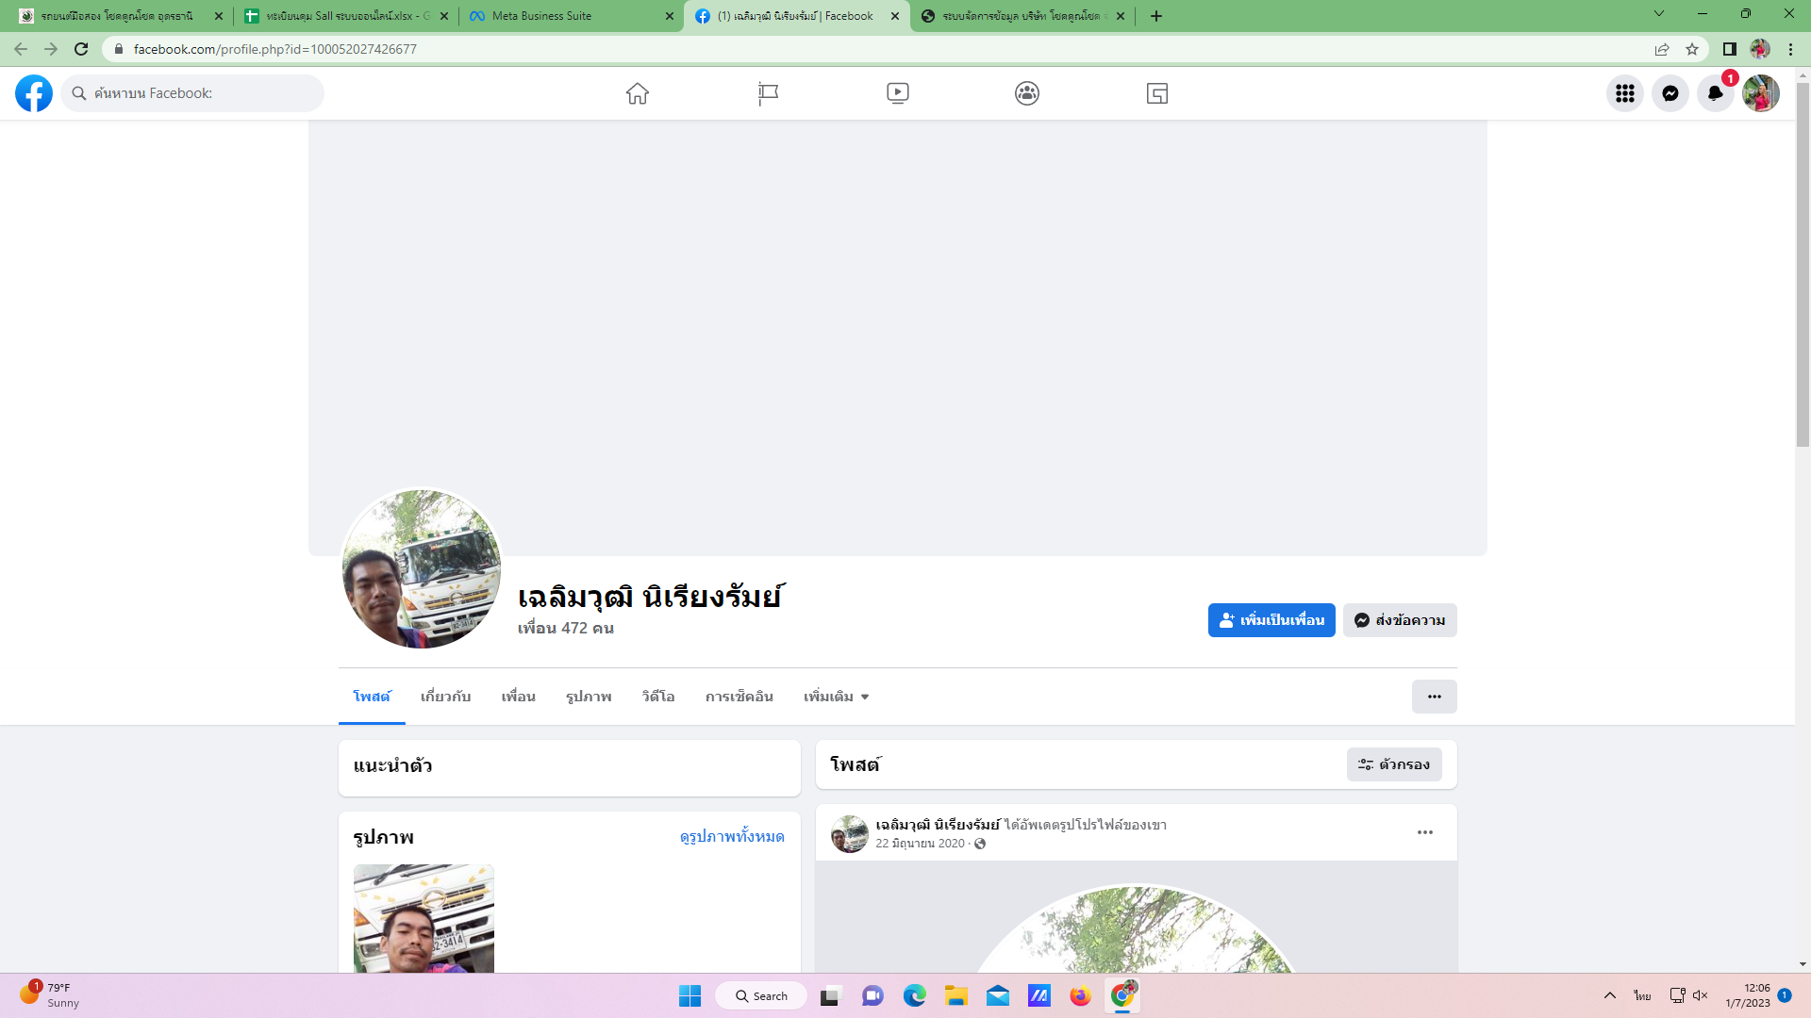Open Firefox from the taskbar
This screenshot has height=1018, width=1811.
(x=1080, y=996)
